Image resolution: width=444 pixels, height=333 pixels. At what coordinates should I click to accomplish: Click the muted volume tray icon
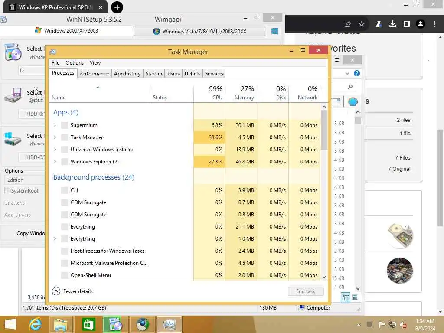pyautogui.click(x=403, y=324)
